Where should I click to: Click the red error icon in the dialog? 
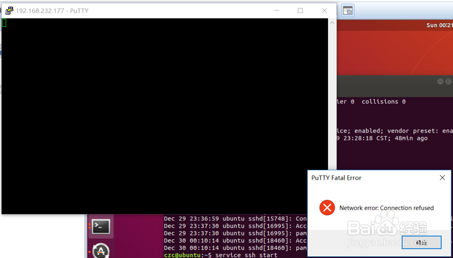tap(327, 207)
